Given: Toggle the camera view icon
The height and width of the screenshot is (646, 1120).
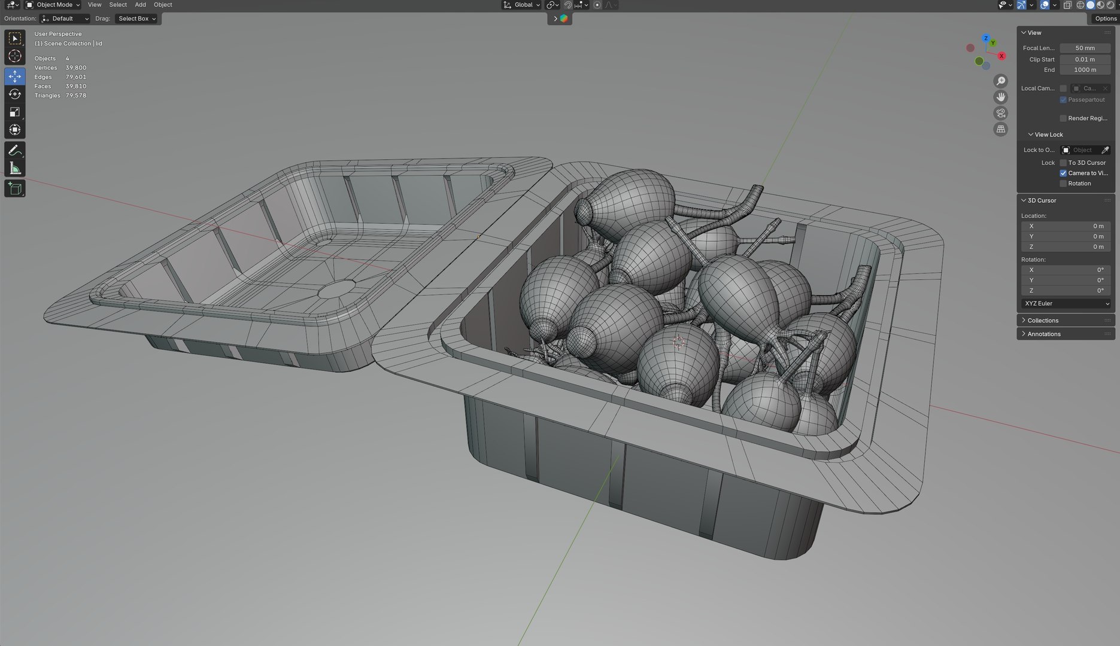Looking at the screenshot, I should (x=1000, y=113).
